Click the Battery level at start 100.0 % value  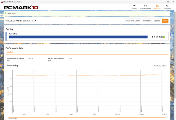30,58
